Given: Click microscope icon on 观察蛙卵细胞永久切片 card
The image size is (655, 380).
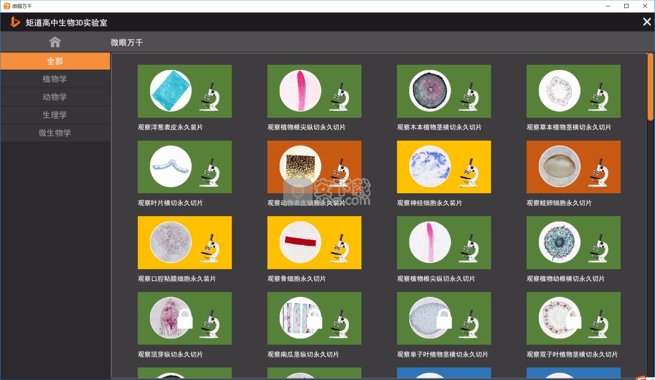Looking at the screenshot, I should [x=599, y=173].
